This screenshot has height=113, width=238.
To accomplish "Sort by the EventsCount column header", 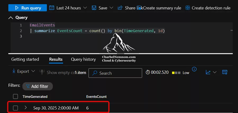I will click(96, 96).
